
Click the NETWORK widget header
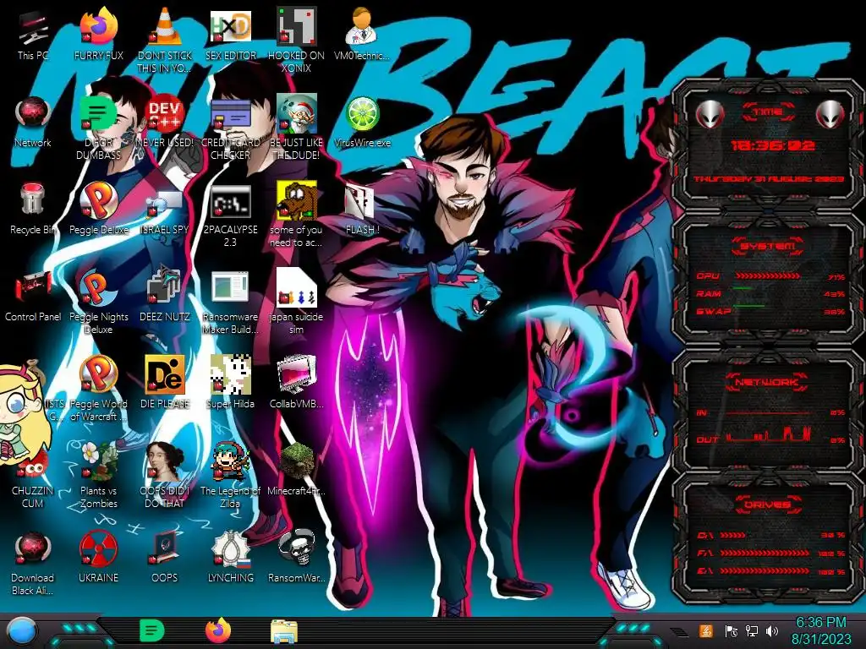767,382
